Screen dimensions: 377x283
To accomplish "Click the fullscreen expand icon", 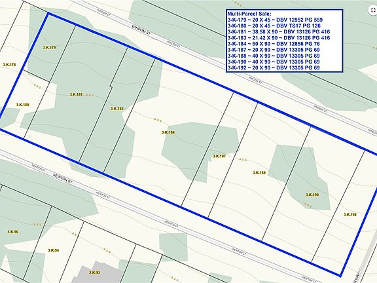I will [373, 10].
